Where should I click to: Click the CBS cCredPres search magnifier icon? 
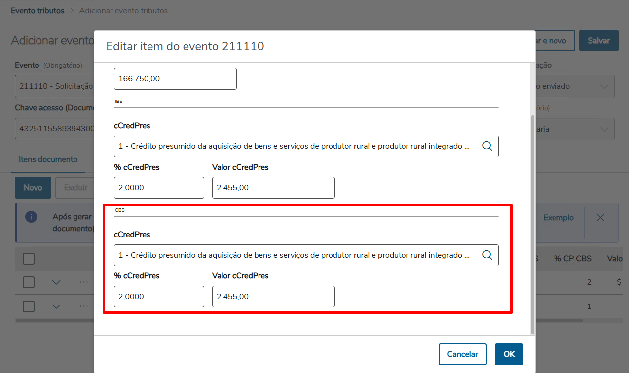pyautogui.click(x=487, y=255)
